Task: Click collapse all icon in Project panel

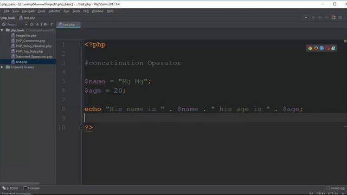Action: [x=37, y=24]
